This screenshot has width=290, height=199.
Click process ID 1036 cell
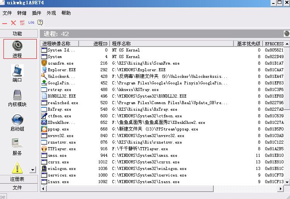click(103, 169)
